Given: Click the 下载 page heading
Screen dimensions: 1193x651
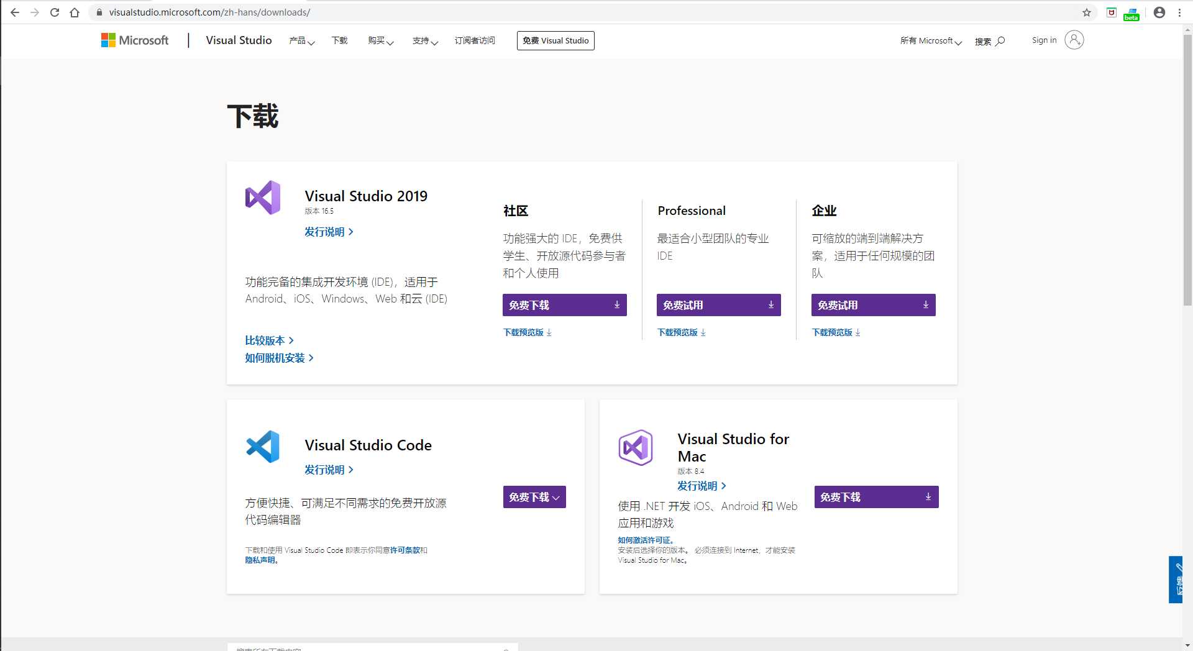Looking at the screenshot, I should (x=253, y=117).
